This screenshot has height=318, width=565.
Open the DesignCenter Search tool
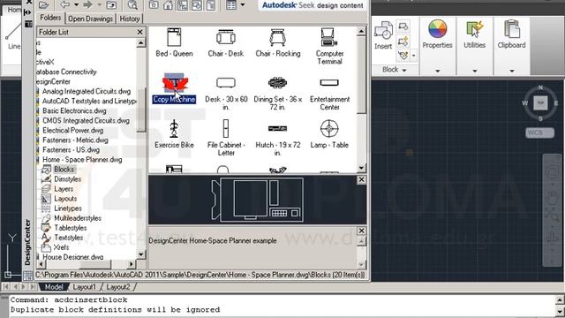132,5
